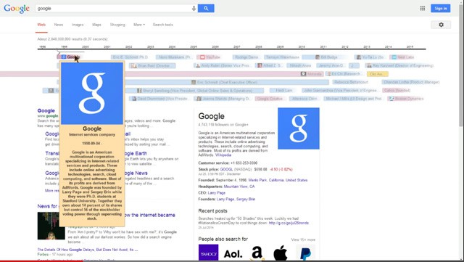This screenshot has width=464, height=262.
Task: Click the Motorola icon in the timeline
Action: click(303, 74)
